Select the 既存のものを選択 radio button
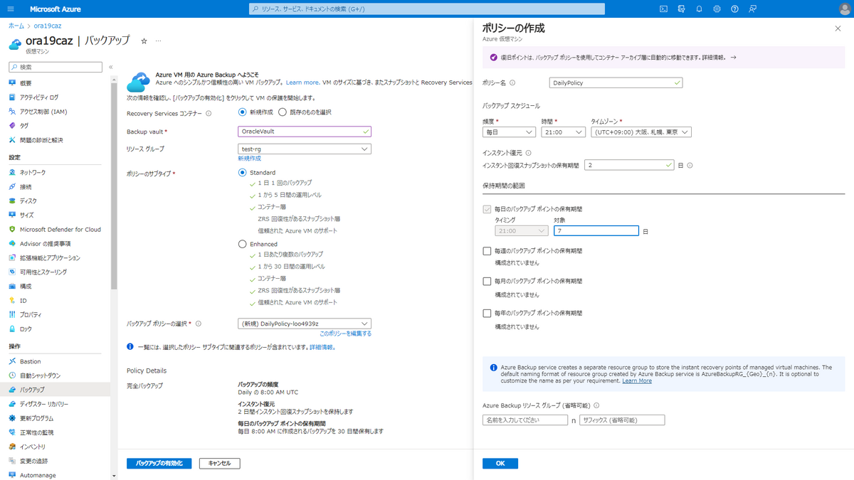 283,112
